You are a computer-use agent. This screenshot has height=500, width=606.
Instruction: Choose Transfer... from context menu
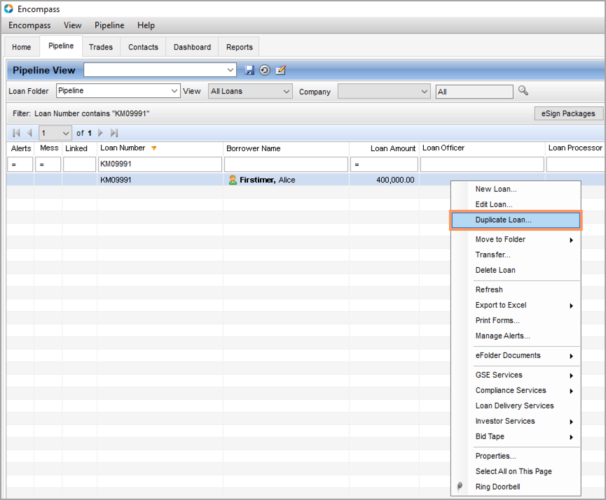[x=493, y=255]
